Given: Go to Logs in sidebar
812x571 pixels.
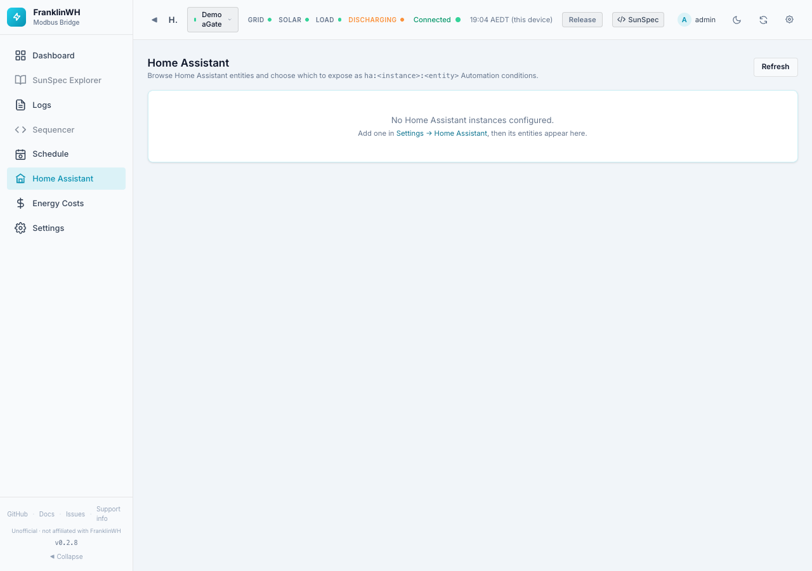Looking at the screenshot, I should tap(66, 105).
